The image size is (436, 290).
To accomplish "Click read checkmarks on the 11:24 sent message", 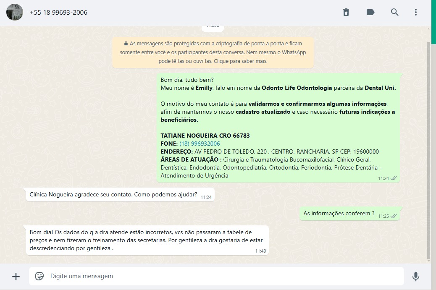I will point(394,178).
